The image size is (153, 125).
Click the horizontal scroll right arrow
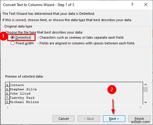point(141,107)
